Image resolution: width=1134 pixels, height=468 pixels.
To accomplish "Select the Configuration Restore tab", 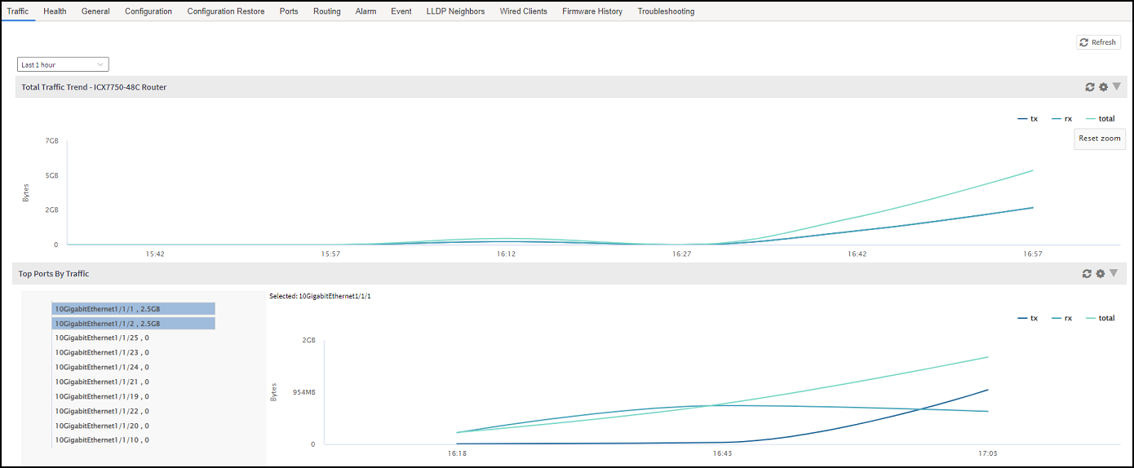I will click(226, 11).
